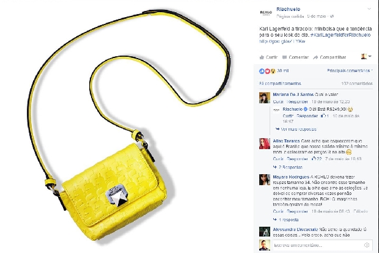Viewport: 379px width, 253px height.
Task: View the 102 comentários link
Action: click(357, 84)
